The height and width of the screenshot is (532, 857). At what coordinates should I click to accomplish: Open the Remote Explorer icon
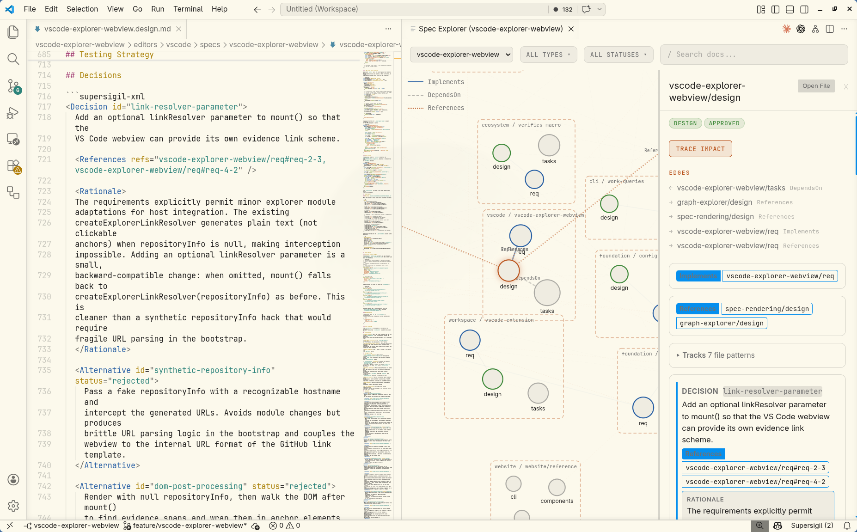point(13,139)
